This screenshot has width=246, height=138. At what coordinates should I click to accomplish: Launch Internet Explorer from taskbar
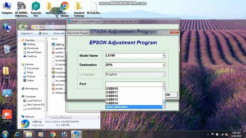click(x=17, y=134)
